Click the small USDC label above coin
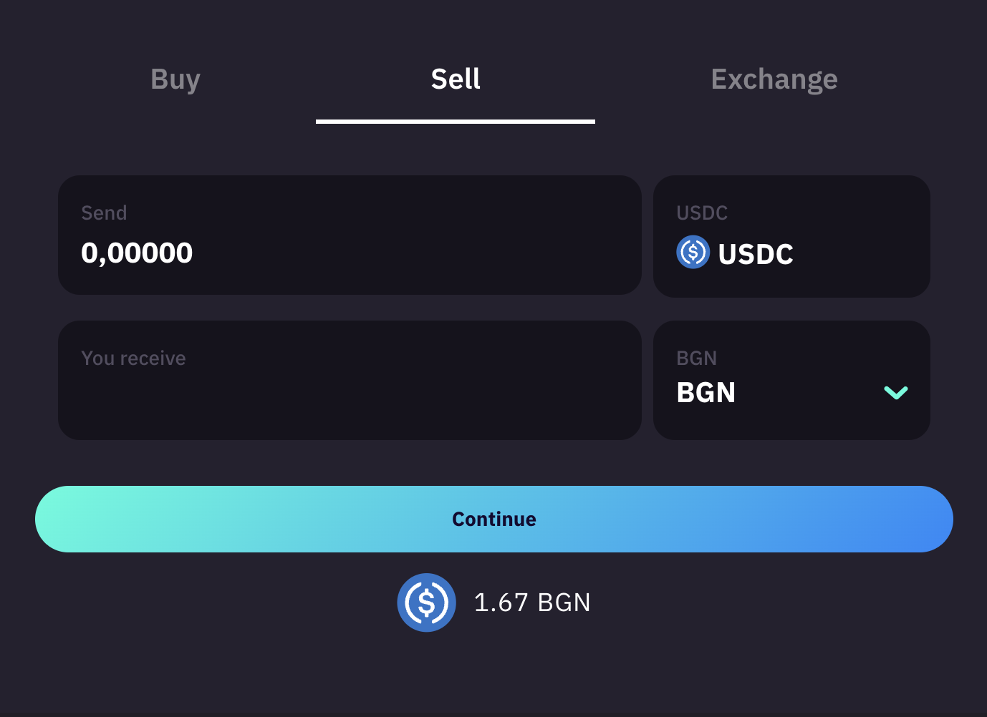 coord(702,213)
